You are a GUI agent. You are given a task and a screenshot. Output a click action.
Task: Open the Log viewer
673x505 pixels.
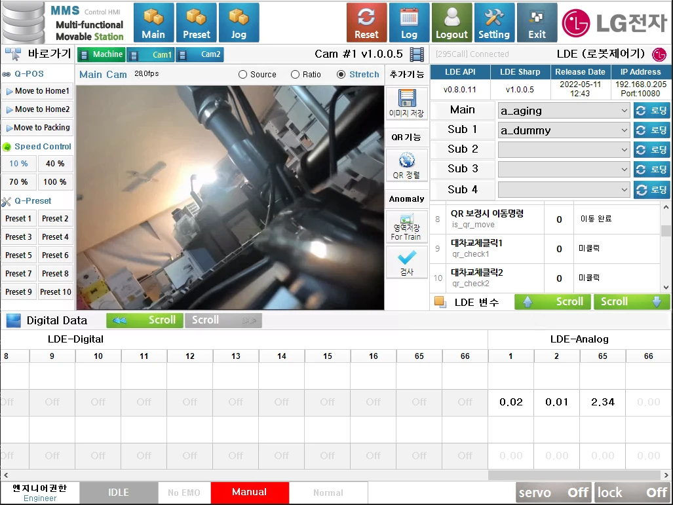point(409,22)
